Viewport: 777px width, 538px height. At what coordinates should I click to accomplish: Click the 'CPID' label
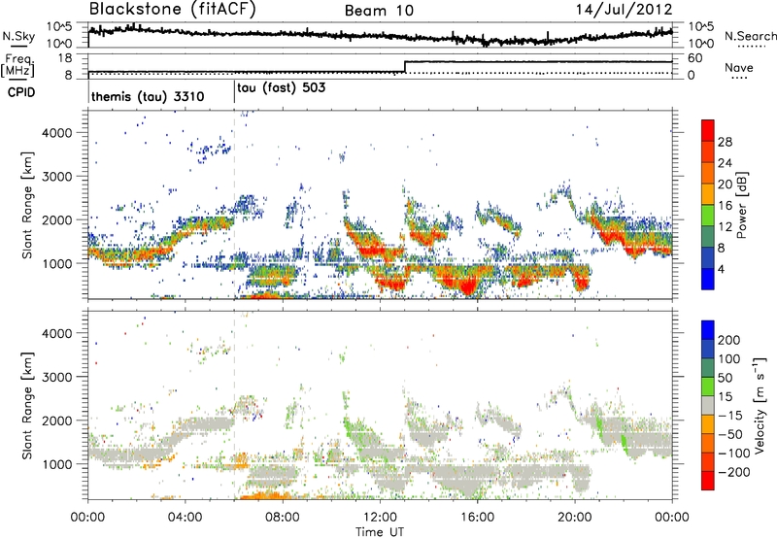pyautogui.click(x=21, y=92)
